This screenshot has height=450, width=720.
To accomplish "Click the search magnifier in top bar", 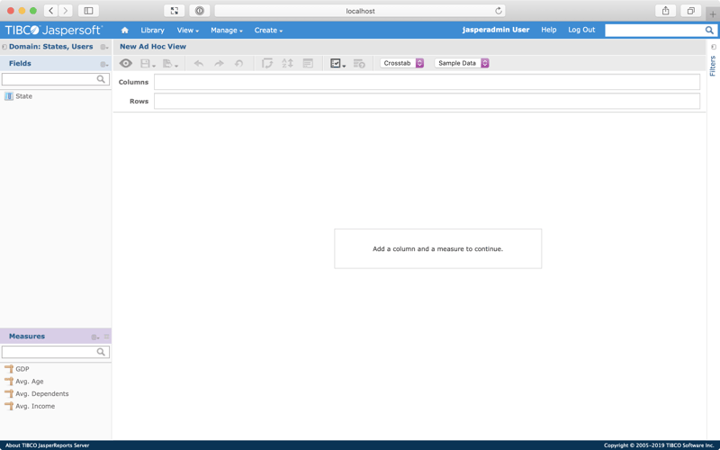I will tap(709, 31).
